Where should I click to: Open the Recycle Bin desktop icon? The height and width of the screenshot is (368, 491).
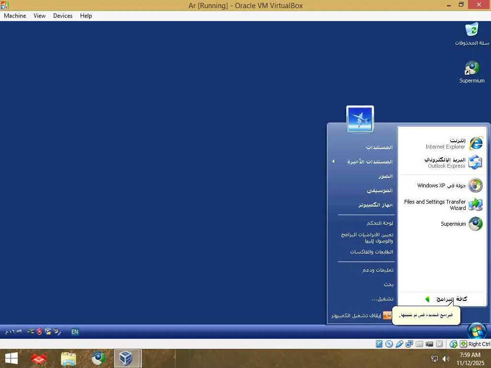point(472,34)
